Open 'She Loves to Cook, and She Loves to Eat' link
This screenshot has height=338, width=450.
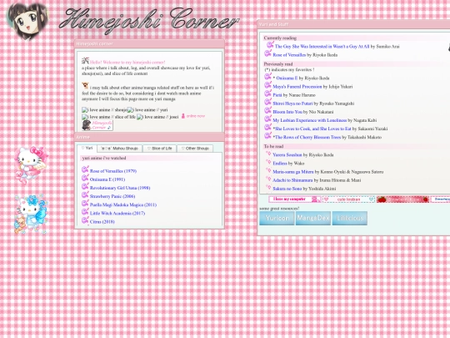point(313,129)
